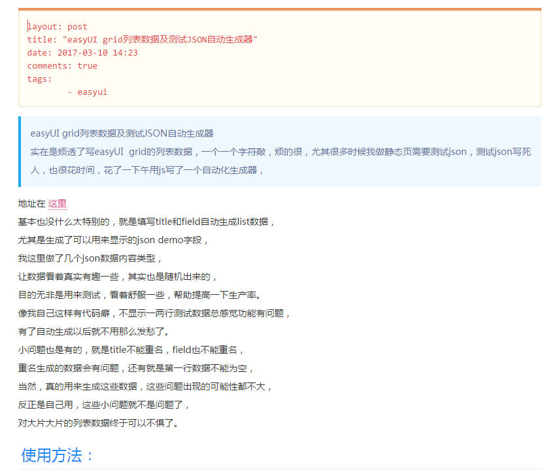552x474 pixels.
Task: Click line 基本也没什么太特别的
Action: [146, 222]
